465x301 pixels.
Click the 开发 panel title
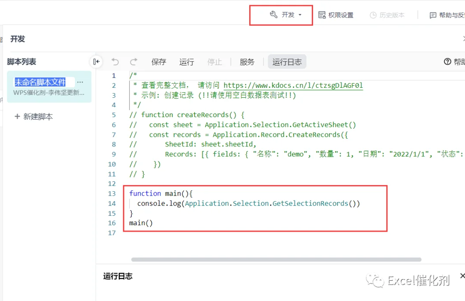pos(18,39)
